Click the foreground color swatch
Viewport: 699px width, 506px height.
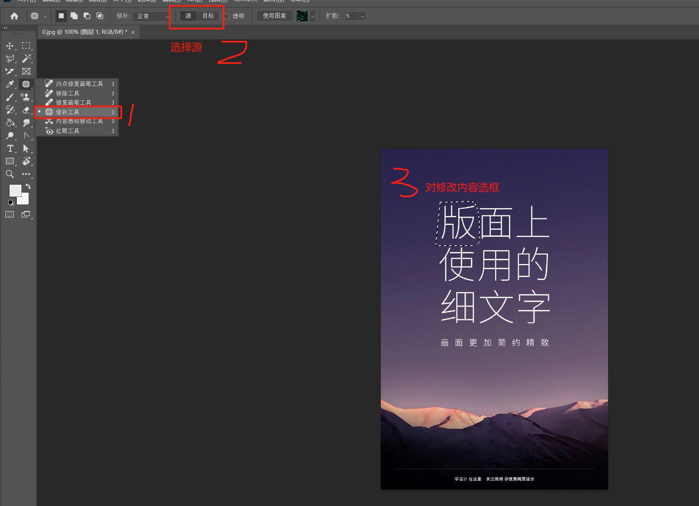pyautogui.click(x=15, y=190)
